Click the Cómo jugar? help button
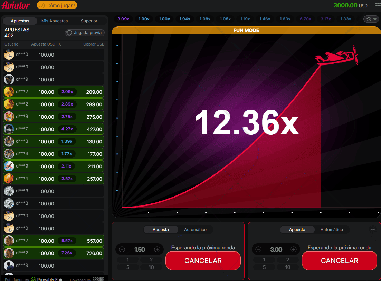Image resolution: width=381 pixels, height=281 pixels. 57,5
